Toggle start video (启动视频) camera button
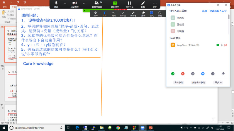Screen dimensions: 234x131 tap(74, 4)
